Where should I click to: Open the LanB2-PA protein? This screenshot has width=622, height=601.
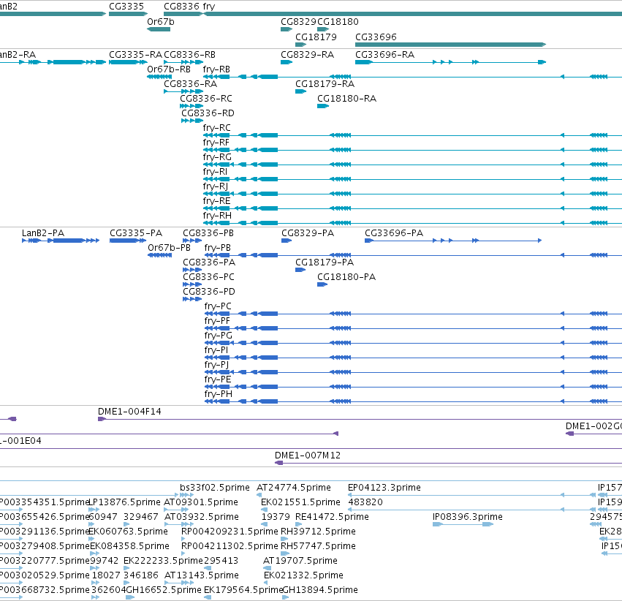point(43,233)
